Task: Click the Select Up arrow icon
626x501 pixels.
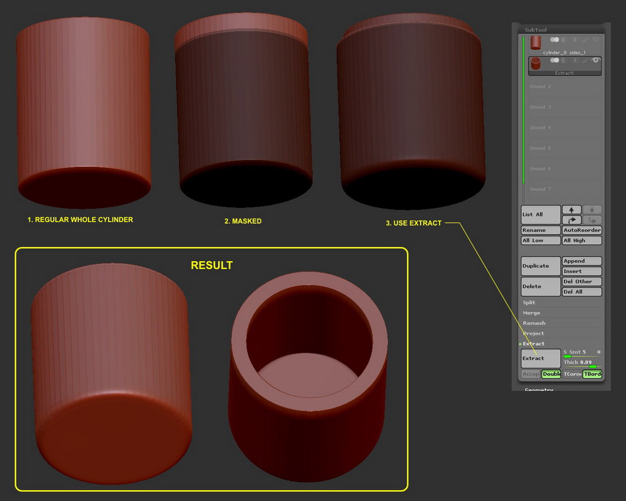Action: point(572,210)
